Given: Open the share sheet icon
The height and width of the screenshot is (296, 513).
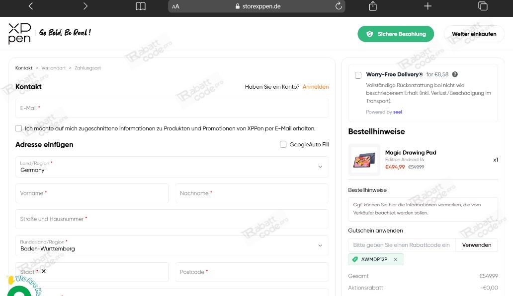Looking at the screenshot, I should click(x=373, y=6).
